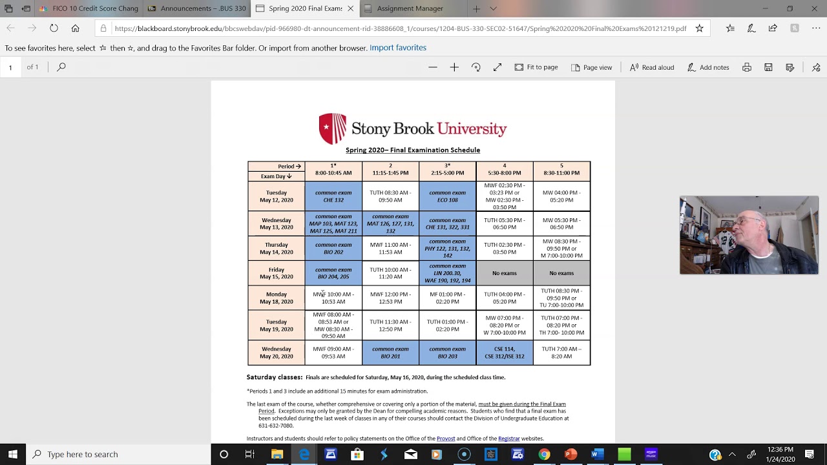Screen dimensions: 827x465
Task: Click the BIO 202 common exam cell
Action: point(333,249)
